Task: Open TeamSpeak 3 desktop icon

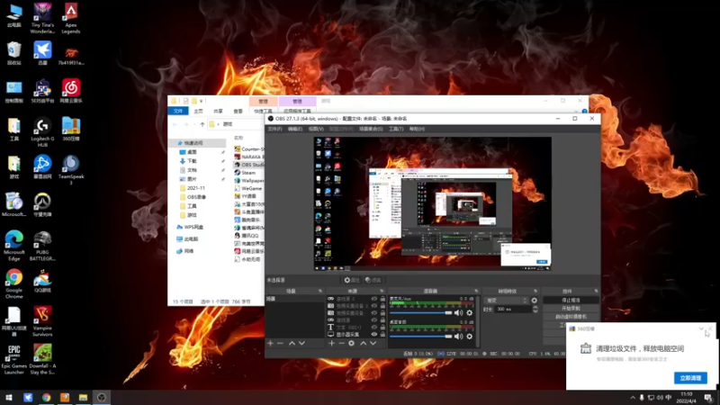Action: pos(71,170)
